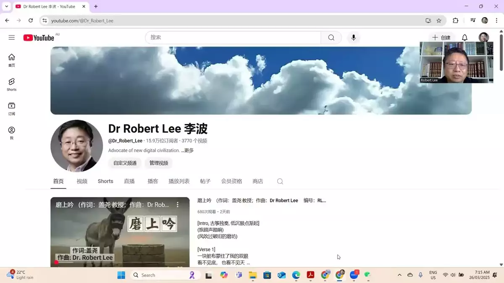The height and width of the screenshot is (283, 504).
Task: Open the 创建 create menu
Action: click(x=441, y=37)
